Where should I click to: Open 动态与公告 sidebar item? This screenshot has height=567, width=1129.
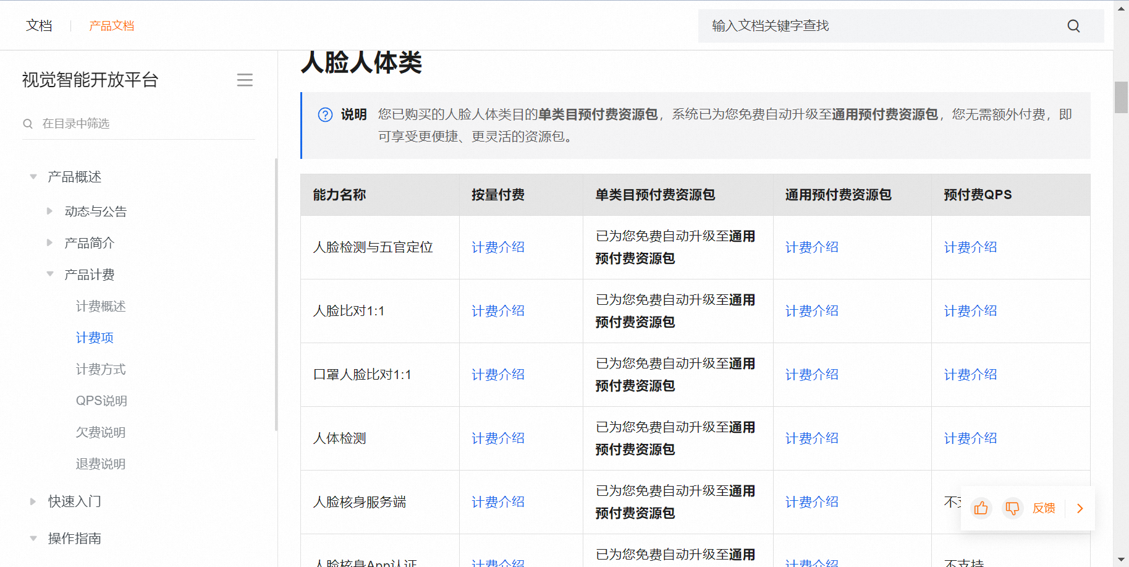96,211
